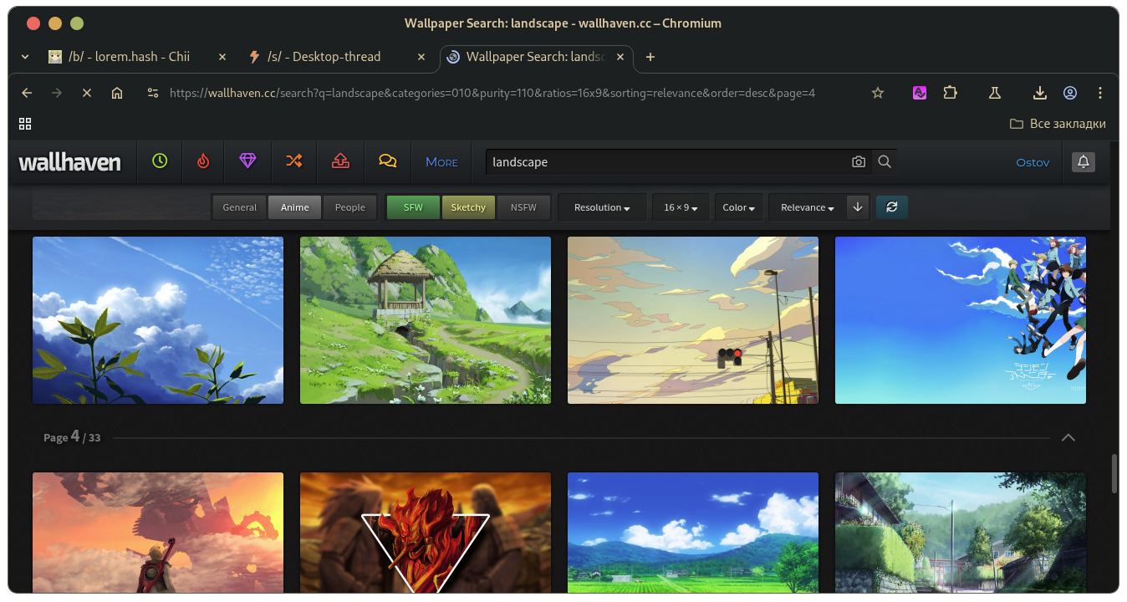Go back to the previous page
This screenshot has height=602, width=1127.
tap(27, 93)
